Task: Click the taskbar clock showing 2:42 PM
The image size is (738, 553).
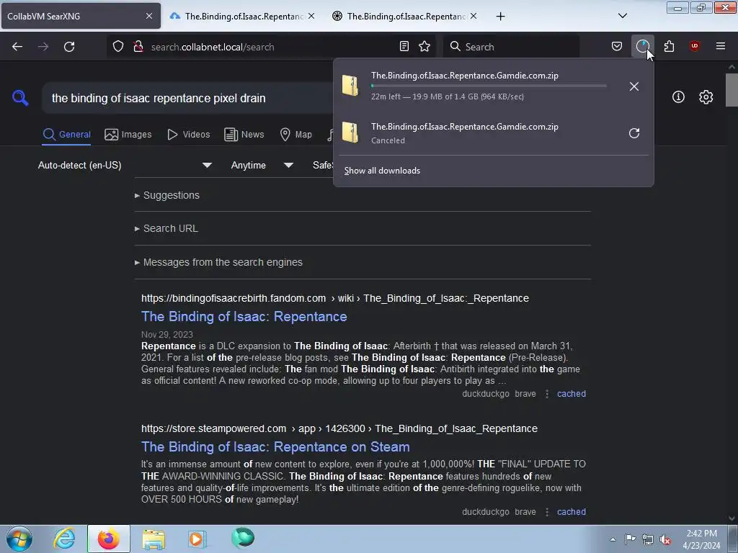Action: click(x=701, y=539)
